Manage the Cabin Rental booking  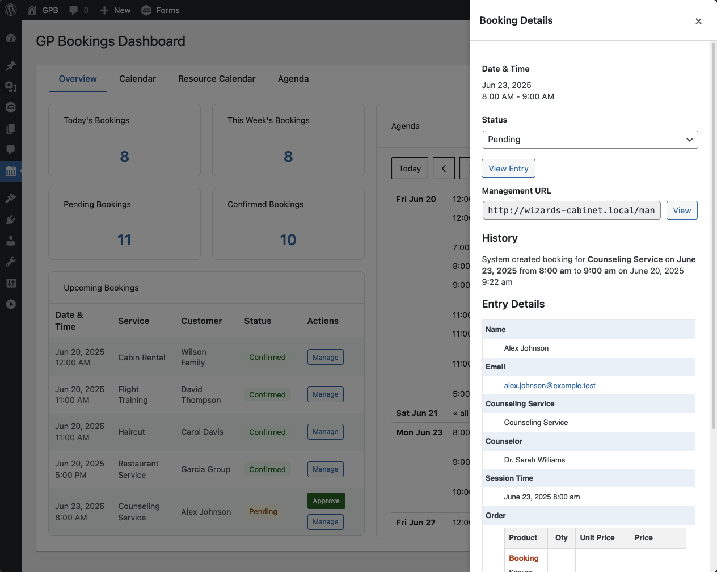click(x=326, y=357)
